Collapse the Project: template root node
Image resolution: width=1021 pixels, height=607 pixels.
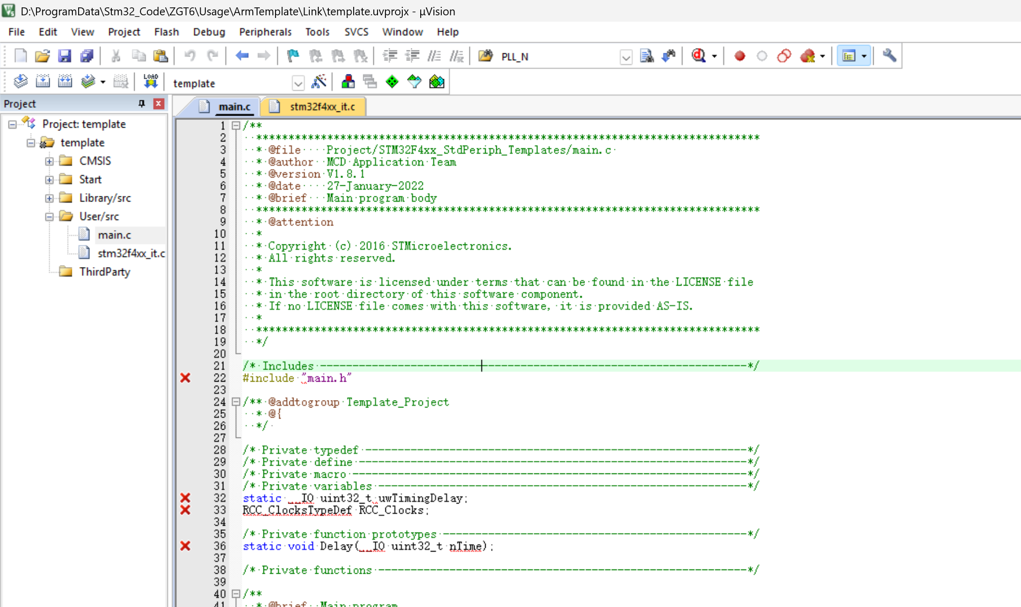(12, 125)
